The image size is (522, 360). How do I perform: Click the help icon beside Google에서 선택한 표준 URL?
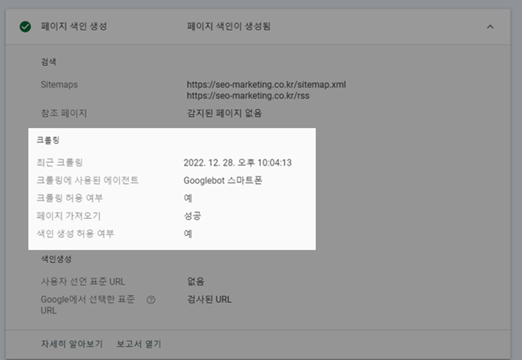tap(151, 300)
